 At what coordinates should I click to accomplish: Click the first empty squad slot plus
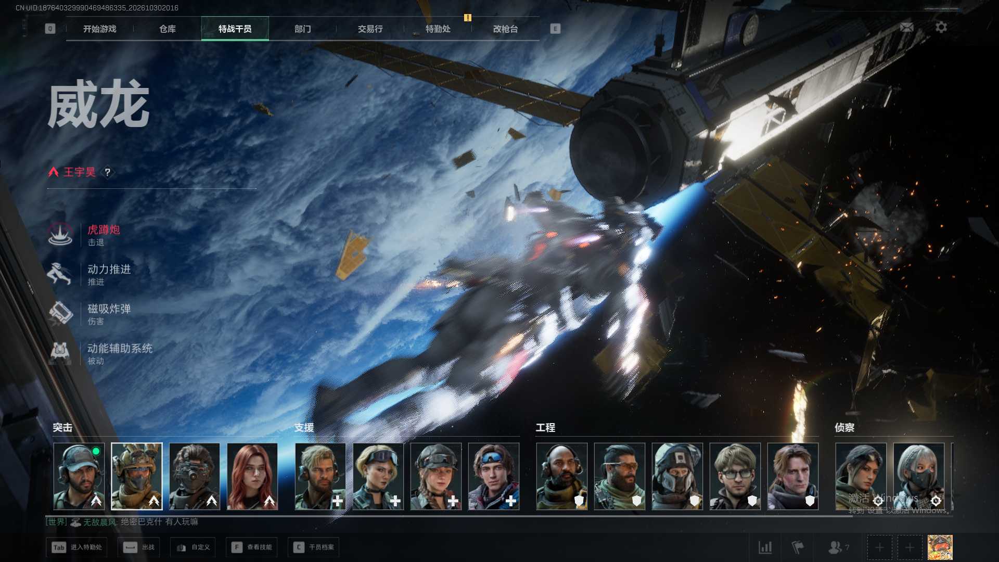(879, 547)
